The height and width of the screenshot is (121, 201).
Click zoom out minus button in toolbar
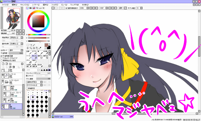tap(91, 8)
